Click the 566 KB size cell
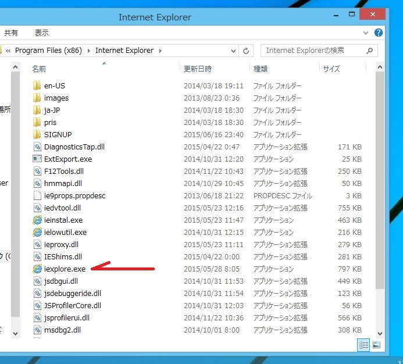 click(x=349, y=317)
